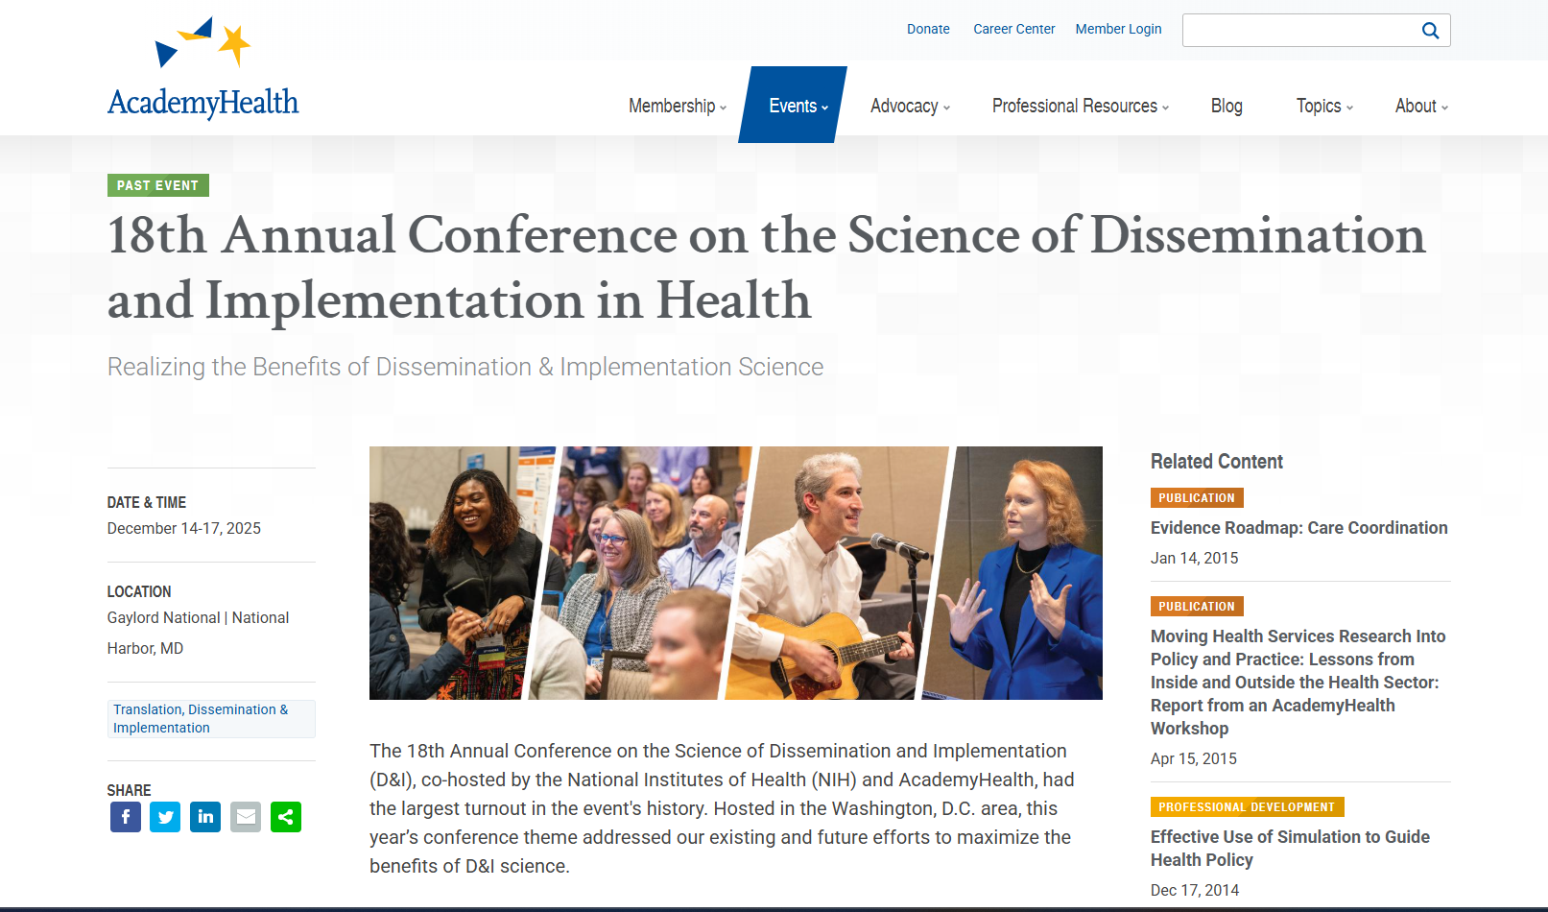Share this page via email icon
This screenshot has height=912, width=1548.
coord(246,817)
